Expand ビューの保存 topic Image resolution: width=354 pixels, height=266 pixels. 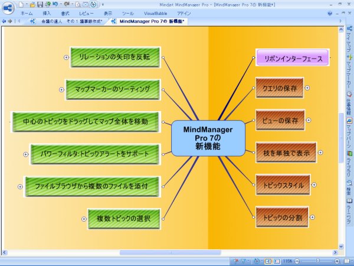[309, 120]
